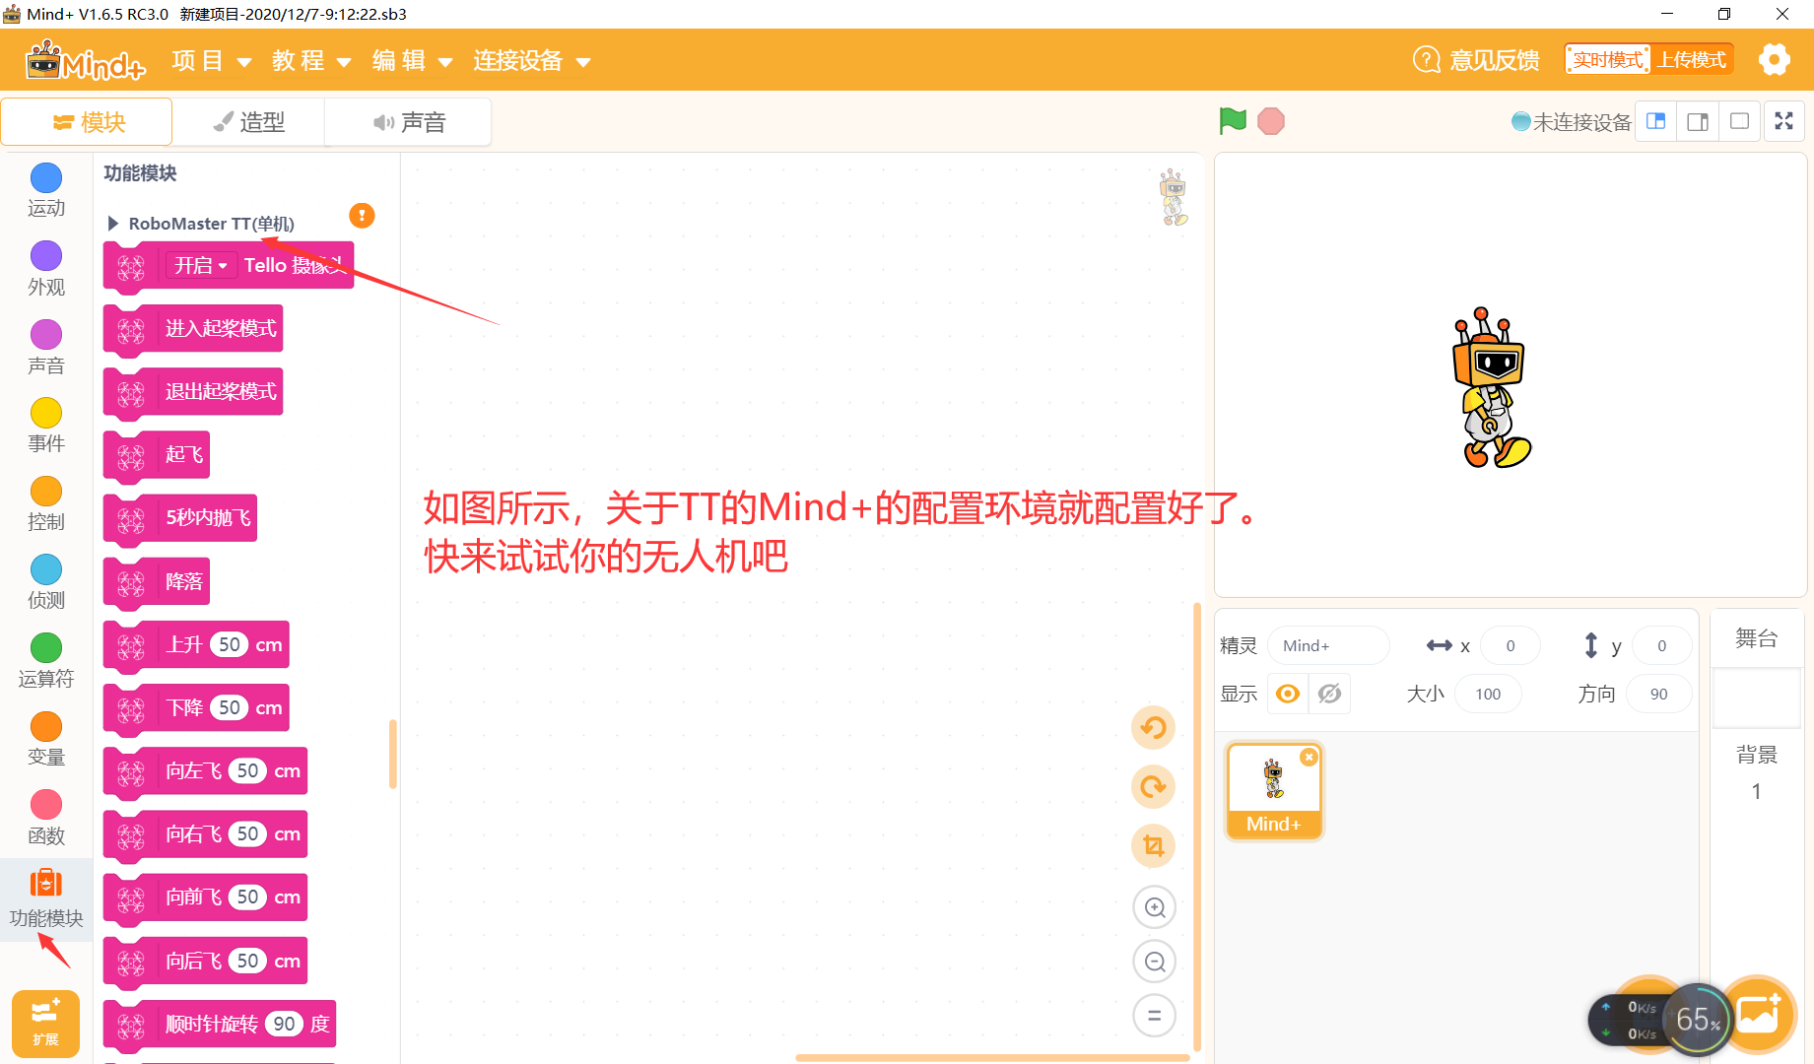Select the large stage layout icon

[1698, 121]
